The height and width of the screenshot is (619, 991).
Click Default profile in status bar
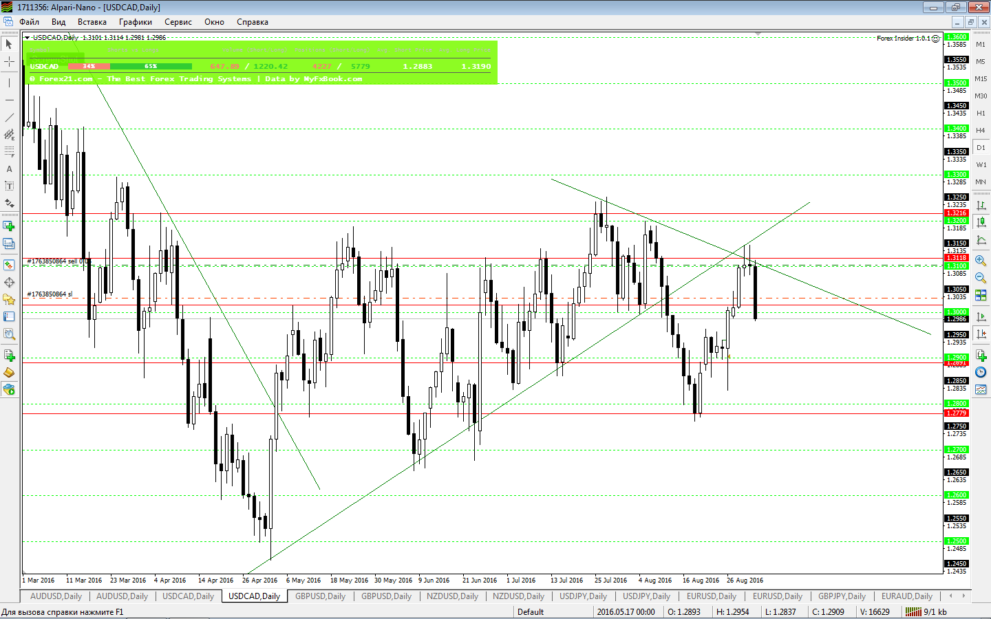tap(531, 612)
